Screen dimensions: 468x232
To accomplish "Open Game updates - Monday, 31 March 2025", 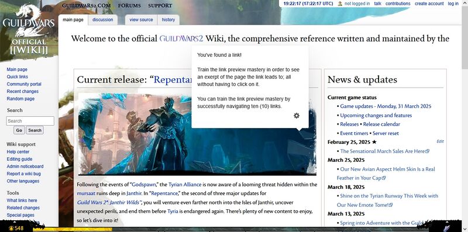I will pos(386,106).
